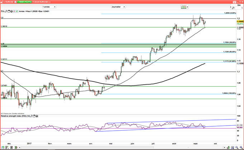Click the red plus icon in Prix toolbar
Viewport: 244px width, 150px height.
14,11
